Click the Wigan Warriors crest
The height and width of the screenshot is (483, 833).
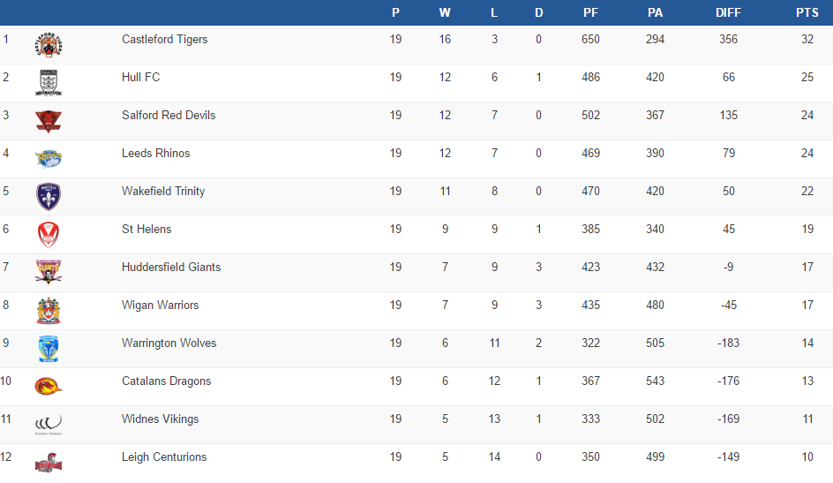point(49,311)
